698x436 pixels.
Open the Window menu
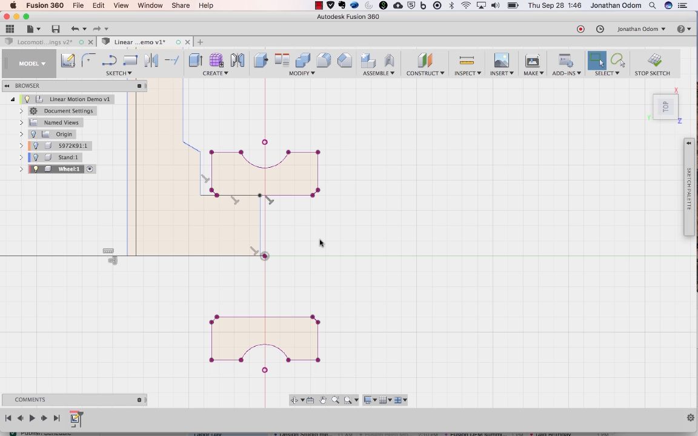coord(150,5)
